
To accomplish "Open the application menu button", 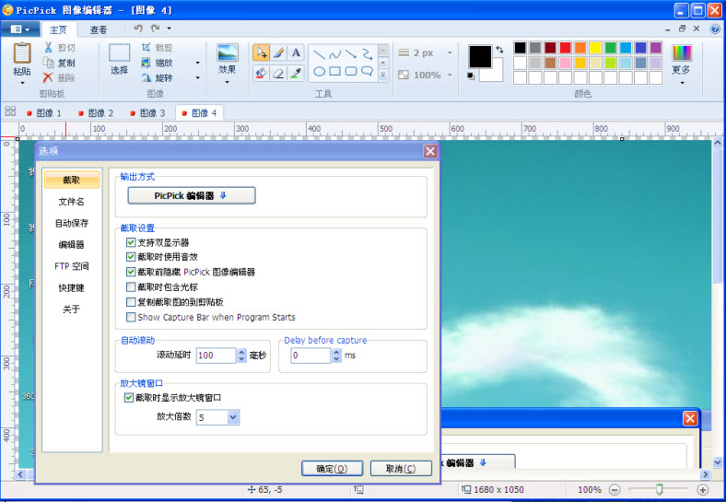I will pos(19,29).
